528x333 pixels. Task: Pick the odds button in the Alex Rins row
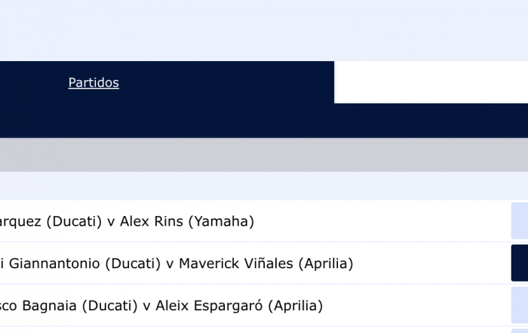[x=520, y=221]
